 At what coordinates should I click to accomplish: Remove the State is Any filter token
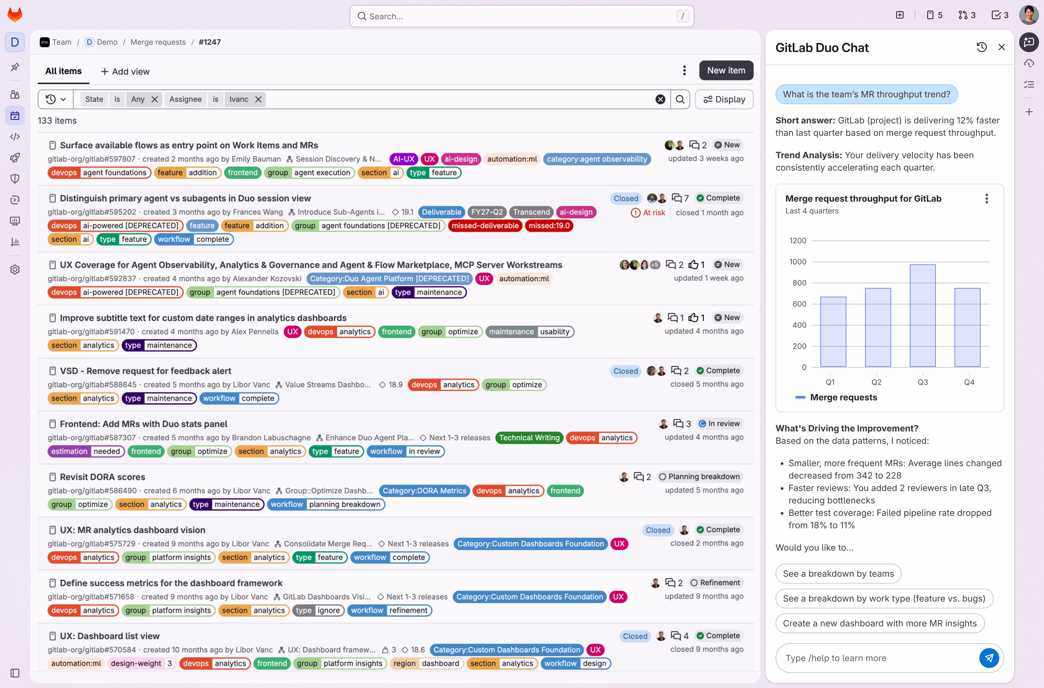pos(154,99)
